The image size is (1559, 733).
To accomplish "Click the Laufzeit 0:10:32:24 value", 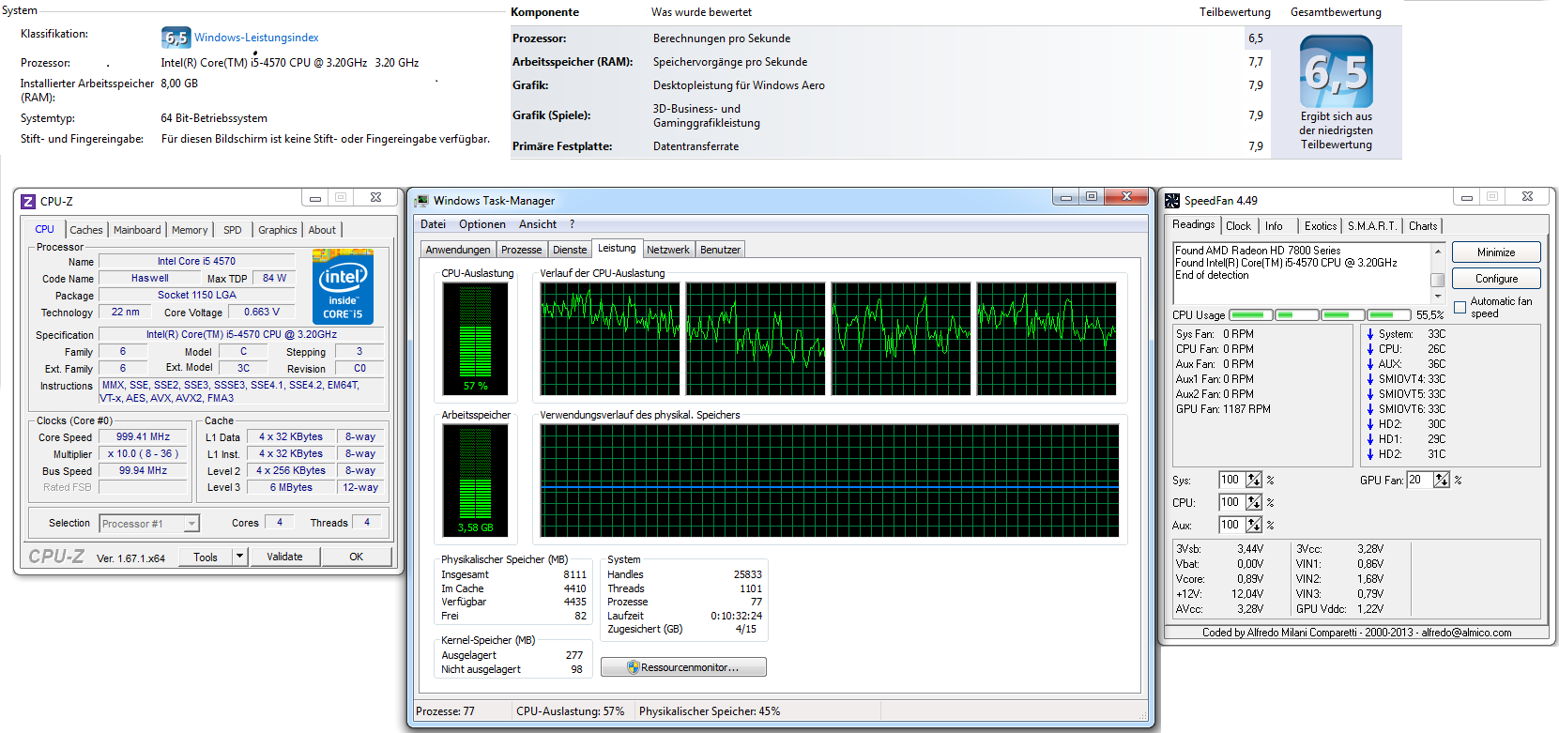I will (x=736, y=616).
